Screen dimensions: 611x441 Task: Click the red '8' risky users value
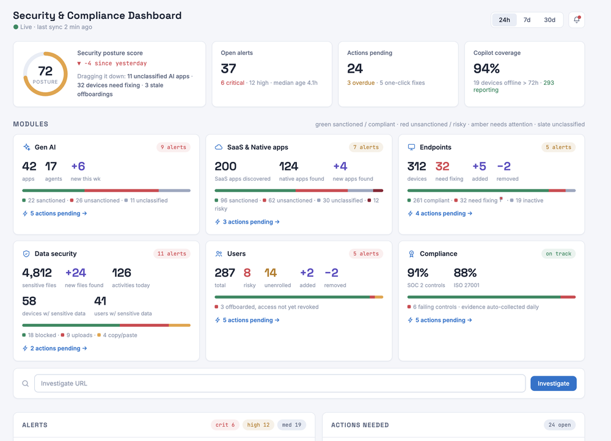click(247, 272)
